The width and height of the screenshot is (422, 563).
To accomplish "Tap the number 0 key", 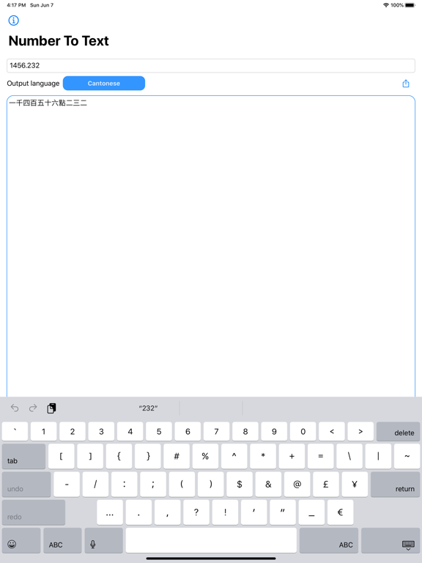I will [x=303, y=432].
